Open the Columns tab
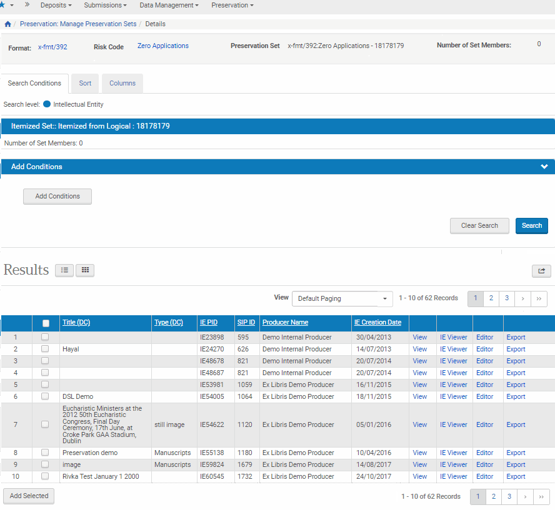Screen dimensions: 555x510 click(122, 84)
